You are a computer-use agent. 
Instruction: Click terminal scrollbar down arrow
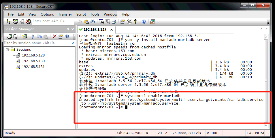(x=266, y=126)
